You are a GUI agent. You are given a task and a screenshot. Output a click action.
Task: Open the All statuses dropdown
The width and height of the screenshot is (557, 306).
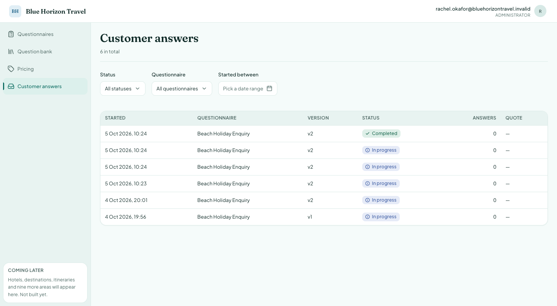pyautogui.click(x=123, y=89)
